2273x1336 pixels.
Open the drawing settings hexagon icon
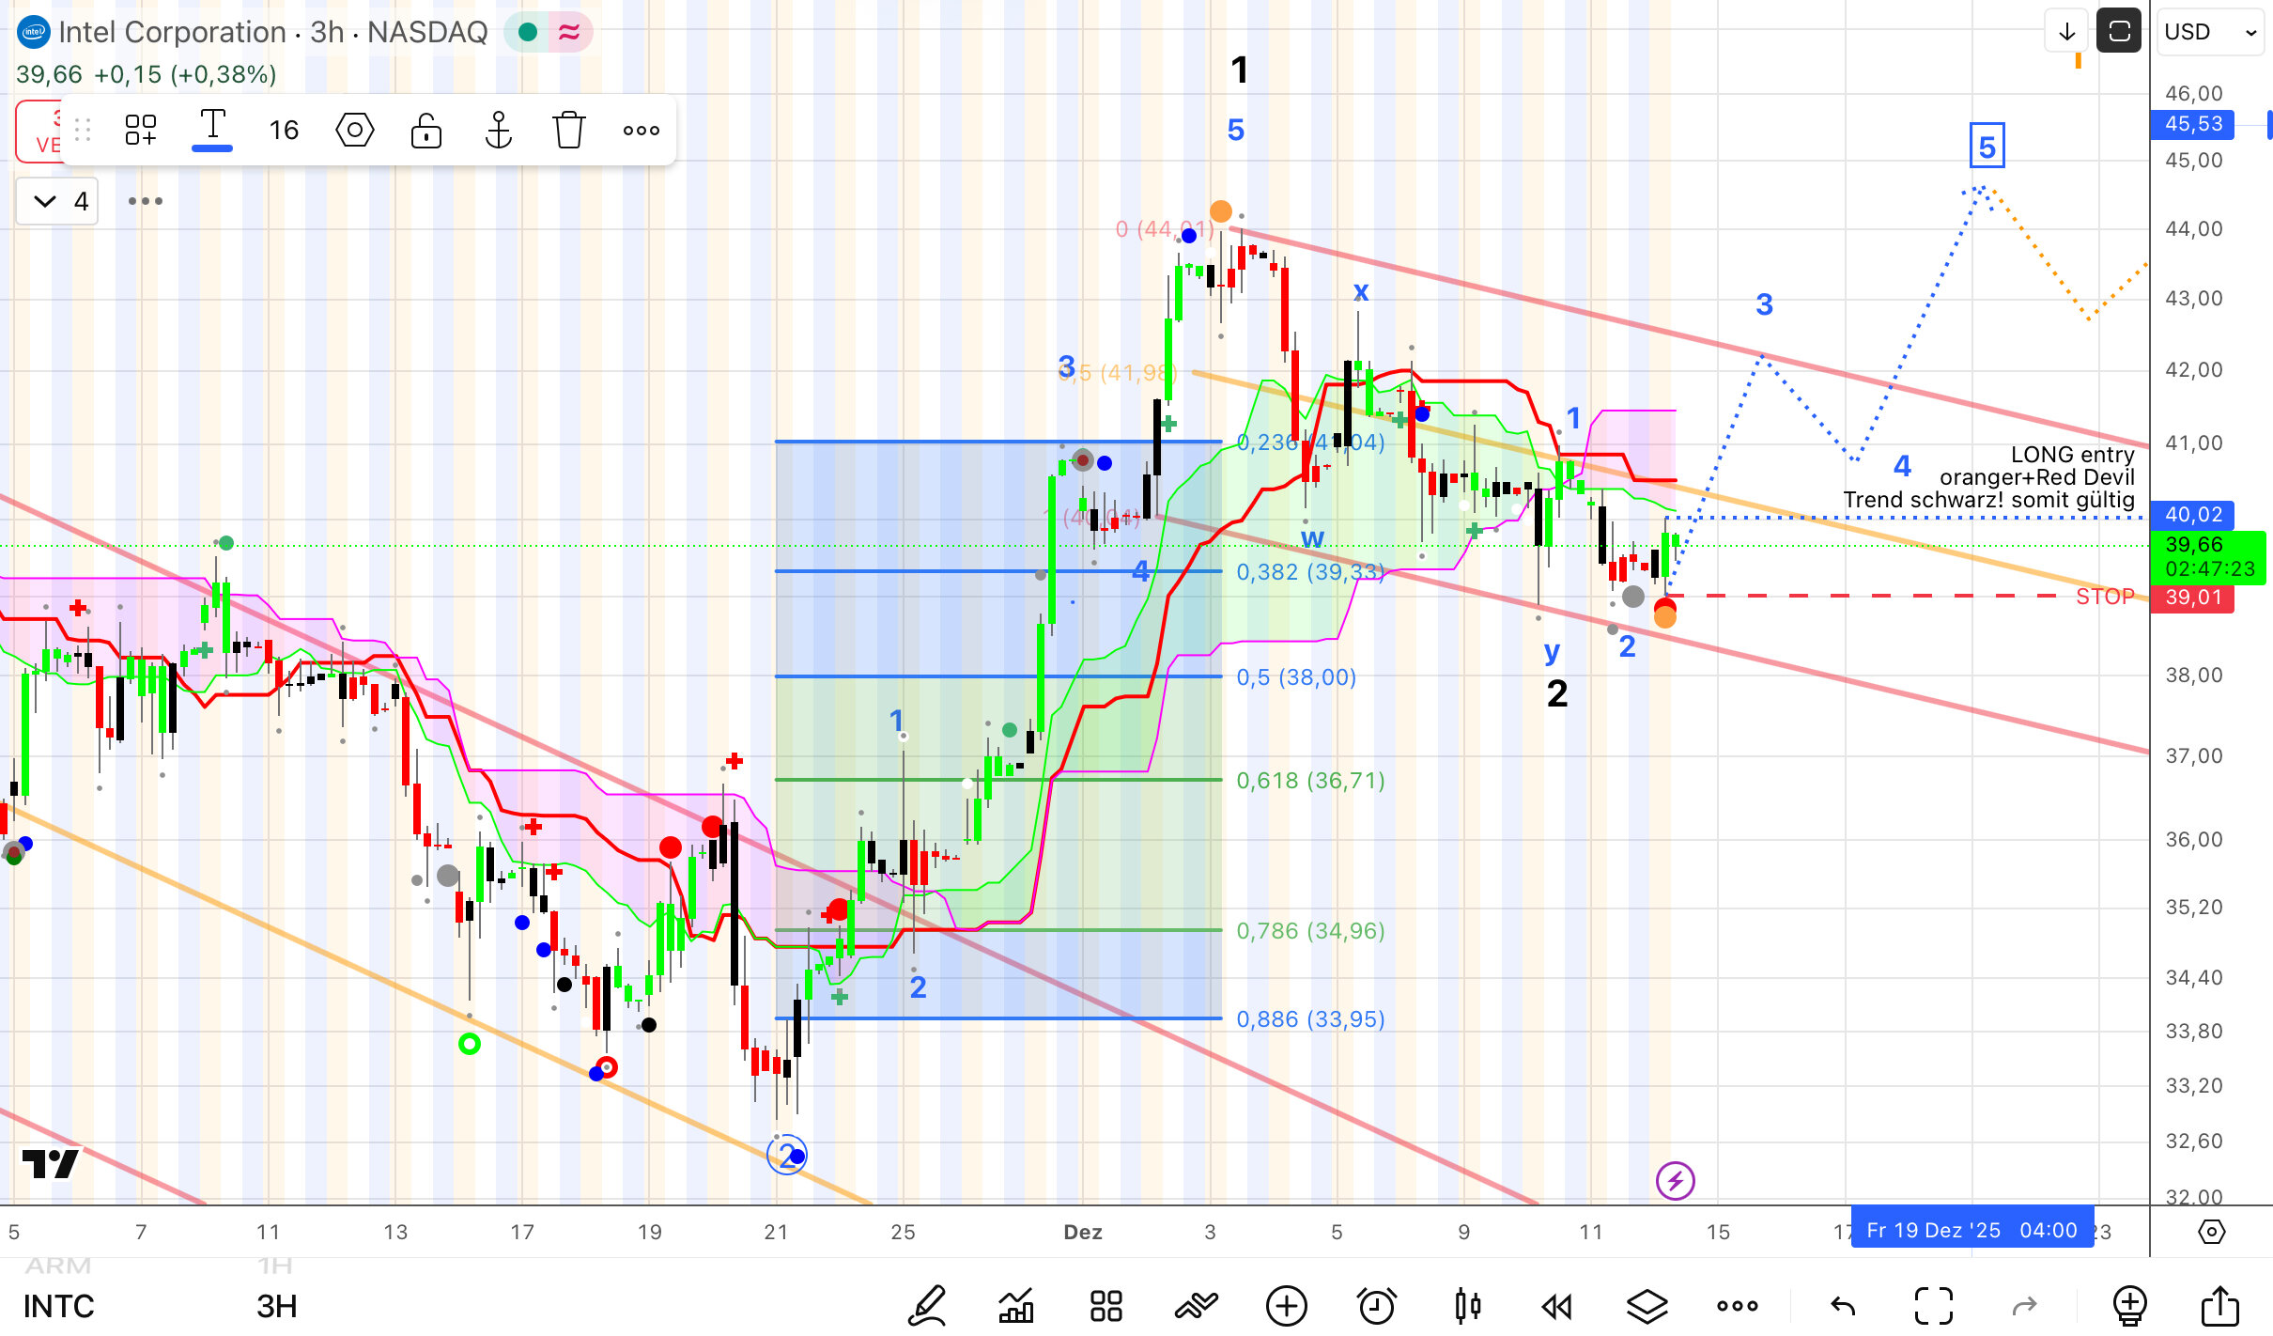click(355, 130)
